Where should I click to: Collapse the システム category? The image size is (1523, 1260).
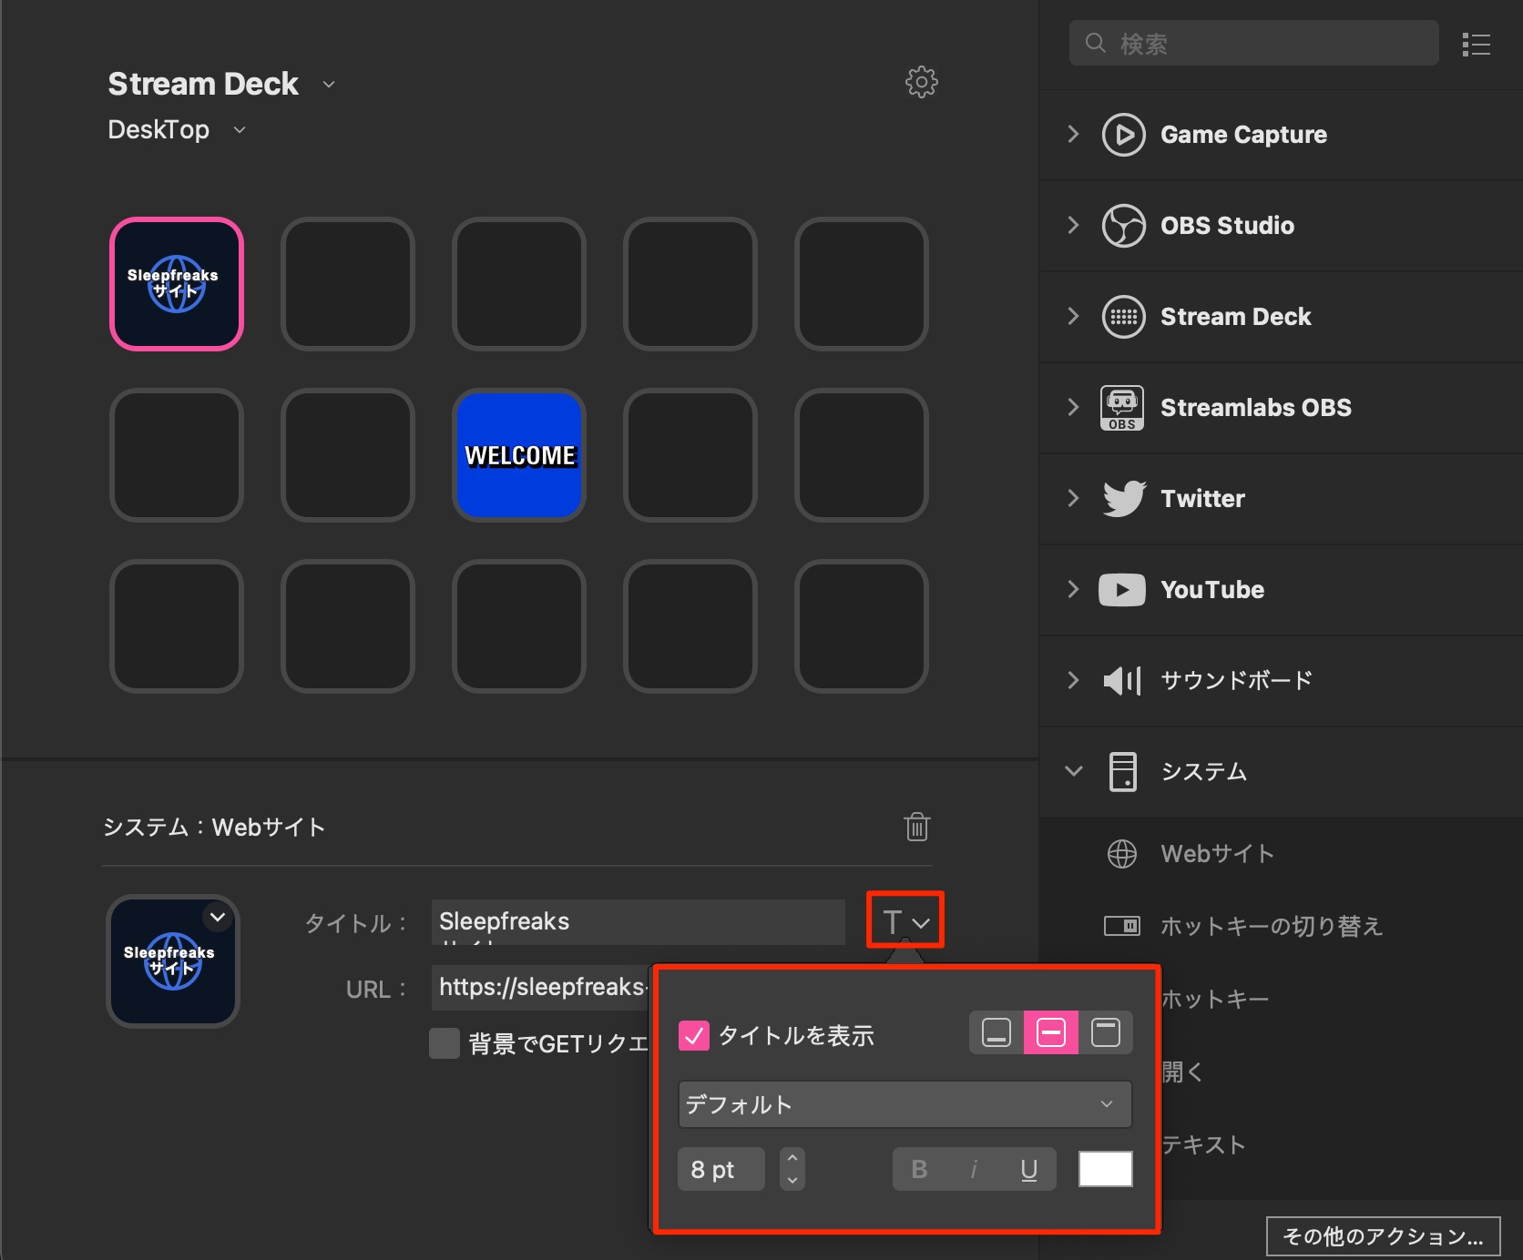pyautogui.click(x=1074, y=771)
